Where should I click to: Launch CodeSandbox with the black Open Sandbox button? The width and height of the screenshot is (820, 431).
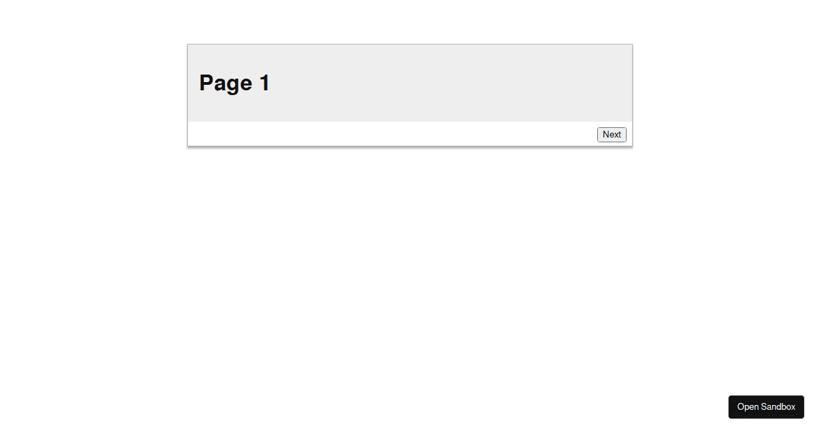point(766,407)
